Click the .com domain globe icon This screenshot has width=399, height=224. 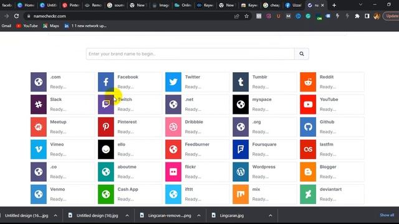(39, 82)
